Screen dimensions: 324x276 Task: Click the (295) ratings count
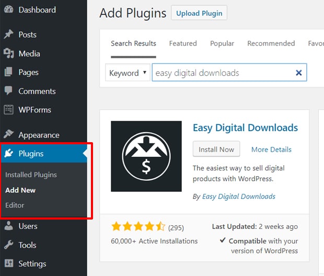pos(176,227)
